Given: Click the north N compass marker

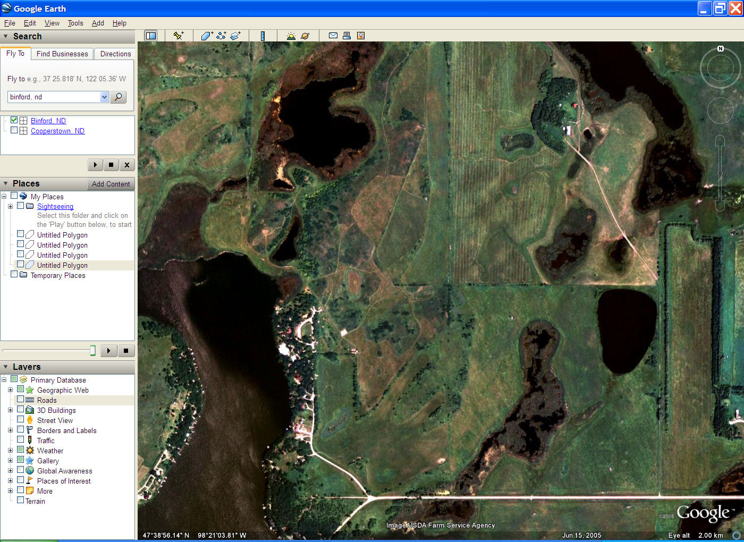Looking at the screenshot, I should pyautogui.click(x=721, y=48).
